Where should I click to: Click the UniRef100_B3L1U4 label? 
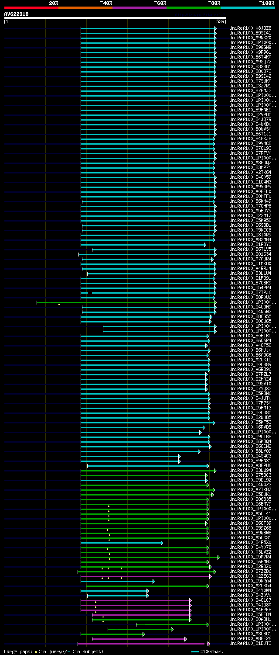tap(251, 273)
